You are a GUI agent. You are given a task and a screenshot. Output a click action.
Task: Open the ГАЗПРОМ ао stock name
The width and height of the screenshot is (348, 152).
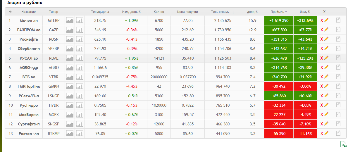pos(29,30)
